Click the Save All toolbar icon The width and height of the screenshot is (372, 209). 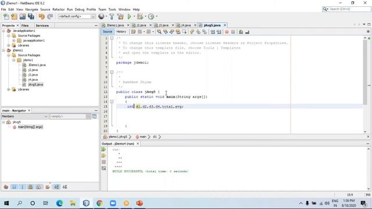click(x=31, y=17)
